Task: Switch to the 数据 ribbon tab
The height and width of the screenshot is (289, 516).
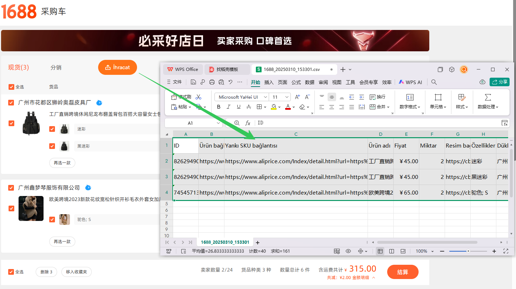Action: click(x=310, y=82)
